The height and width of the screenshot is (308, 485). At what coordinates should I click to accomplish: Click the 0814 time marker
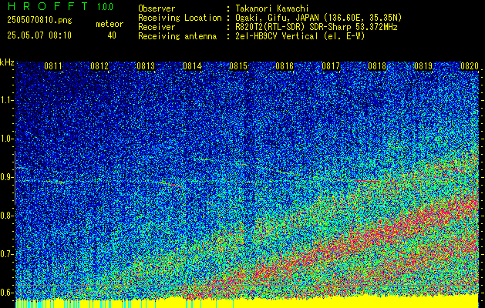pos(192,66)
